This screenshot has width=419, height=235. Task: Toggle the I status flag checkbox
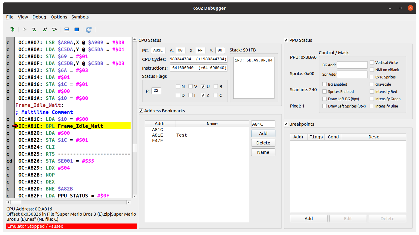(x=191, y=95)
